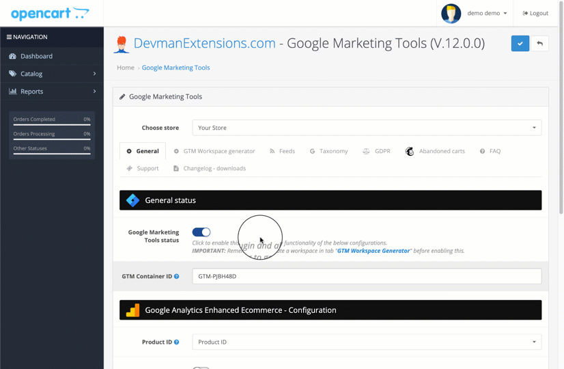The height and width of the screenshot is (369, 564).
Task: Click the Taxonomy Google G icon
Action: pyautogui.click(x=312, y=151)
